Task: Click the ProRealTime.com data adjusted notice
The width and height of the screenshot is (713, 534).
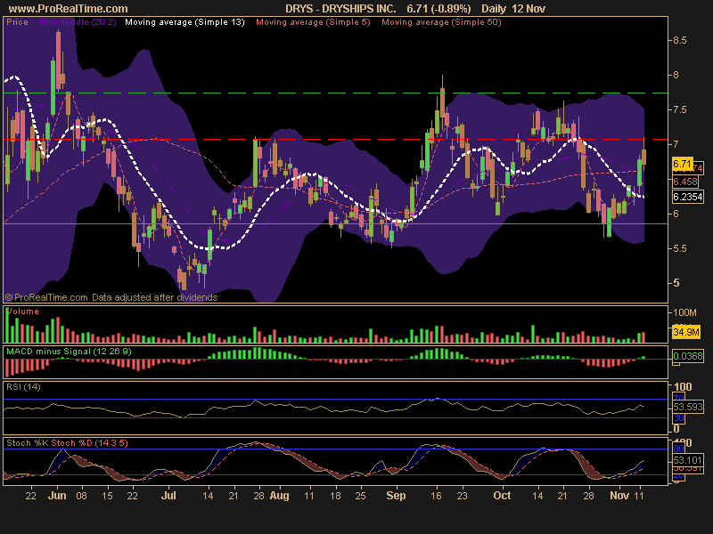Action: click(111, 297)
